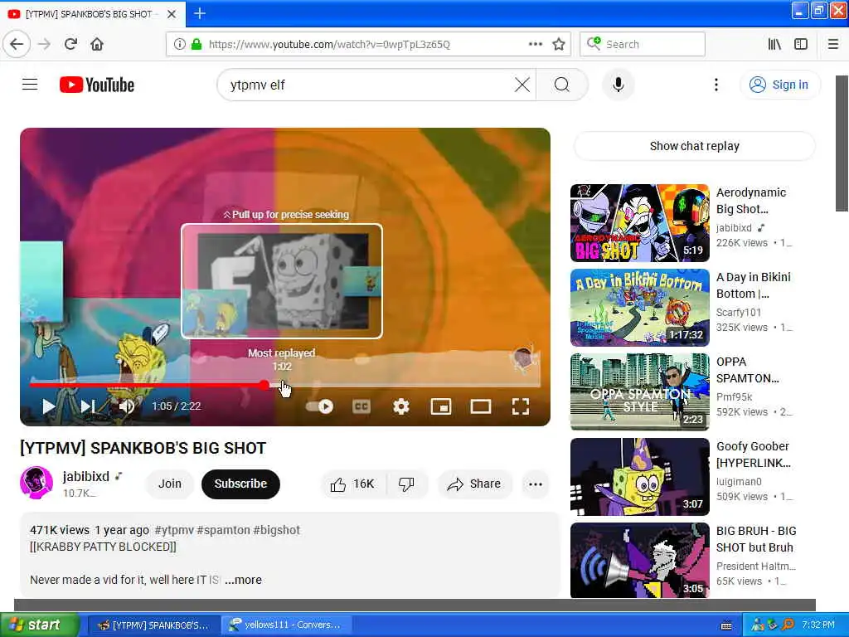Open jabibixd channel name link
The height and width of the screenshot is (637, 849).
tap(86, 476)
